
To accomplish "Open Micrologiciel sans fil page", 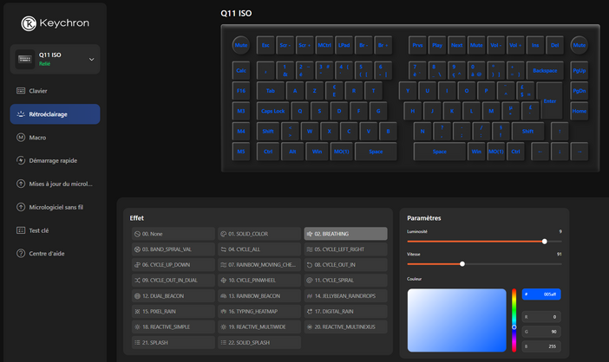I will [x=55, y=207].
